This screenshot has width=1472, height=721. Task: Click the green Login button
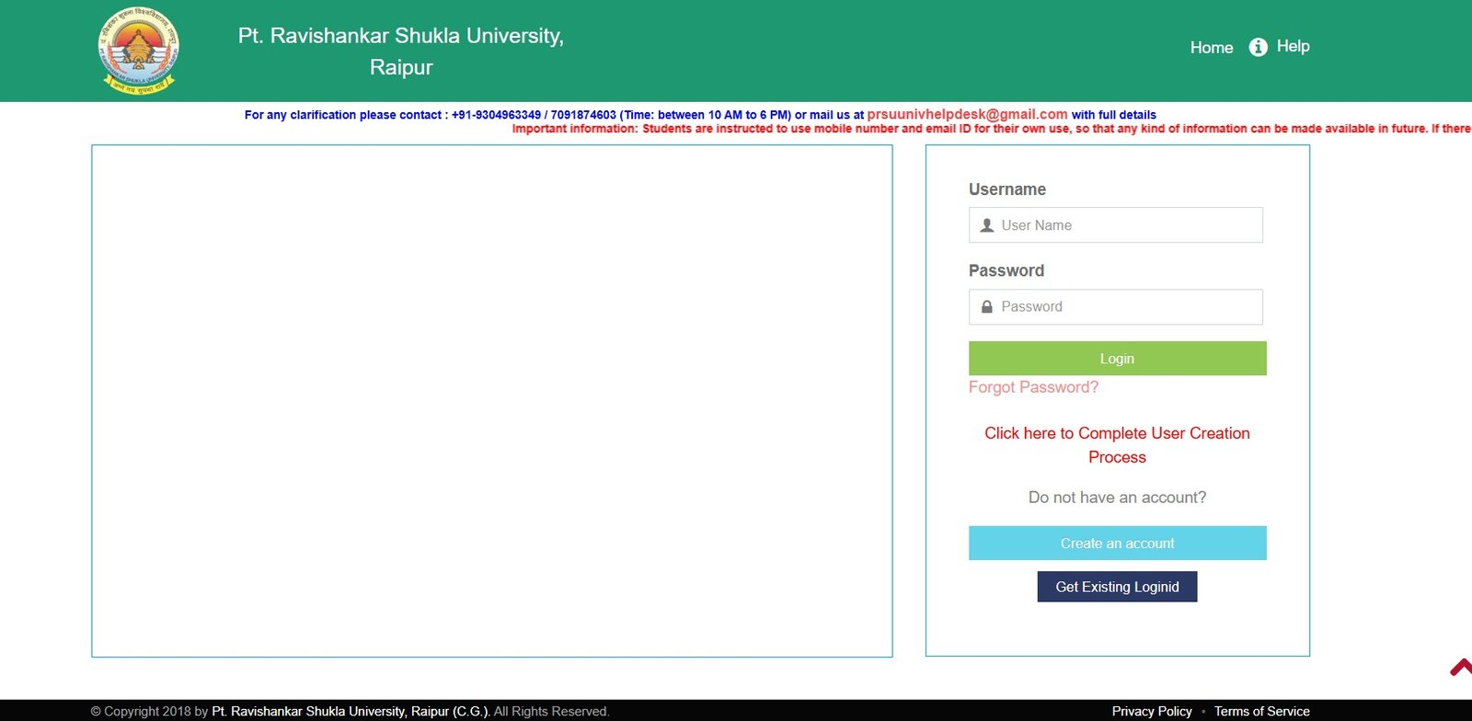point(1118,359)
